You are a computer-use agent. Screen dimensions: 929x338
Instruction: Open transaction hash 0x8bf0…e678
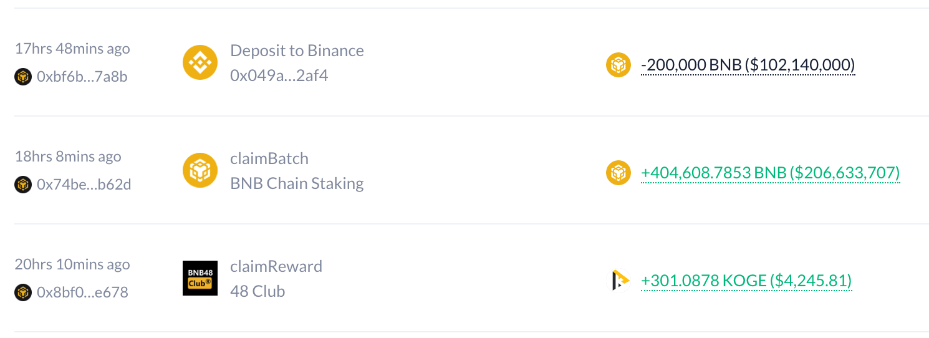pos(82,292)
